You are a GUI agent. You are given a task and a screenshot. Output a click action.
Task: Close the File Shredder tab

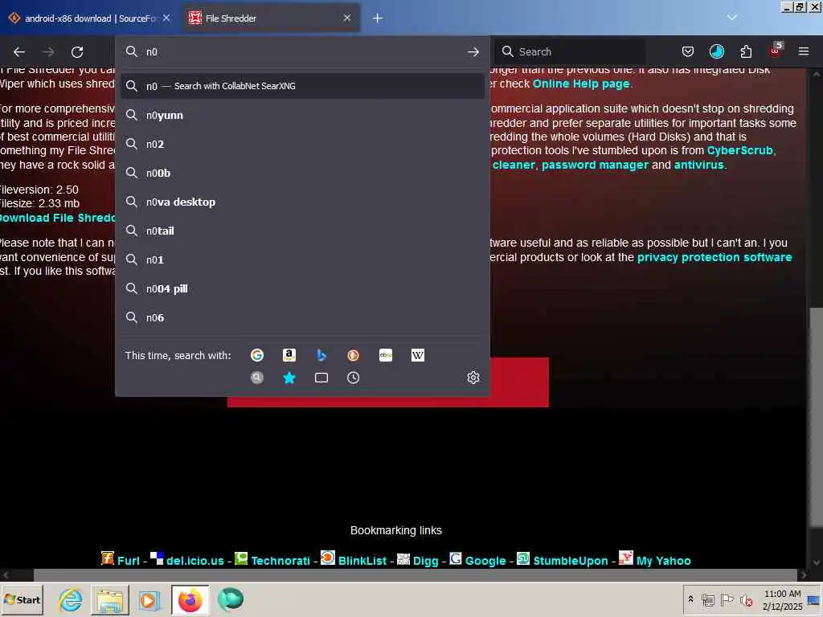(347, 18)
